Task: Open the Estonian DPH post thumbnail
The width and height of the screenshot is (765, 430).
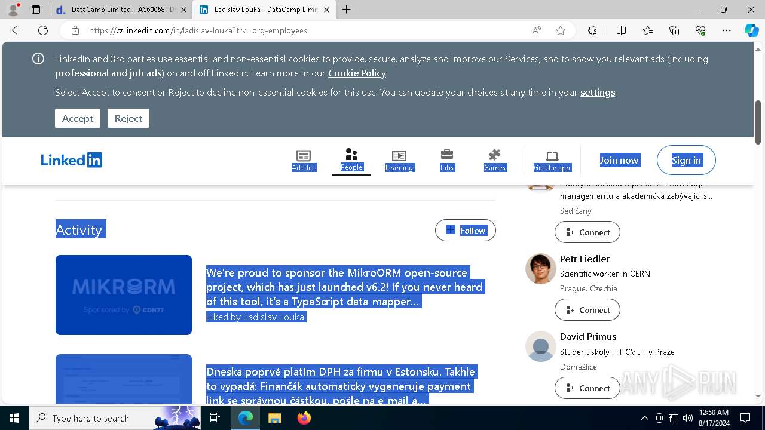Action: pos(124,380)
